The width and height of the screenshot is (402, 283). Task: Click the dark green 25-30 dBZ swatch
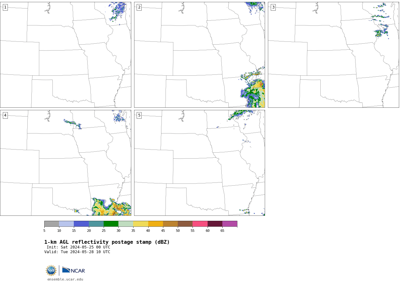pyautogui.click(x=111, y=224)
